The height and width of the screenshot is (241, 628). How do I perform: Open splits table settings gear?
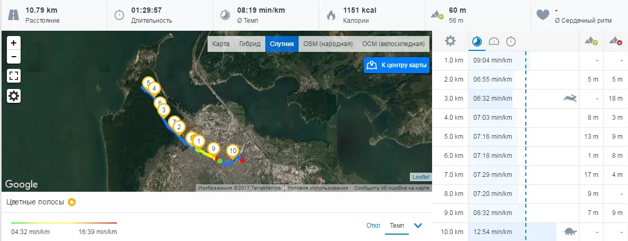[451, 41]
